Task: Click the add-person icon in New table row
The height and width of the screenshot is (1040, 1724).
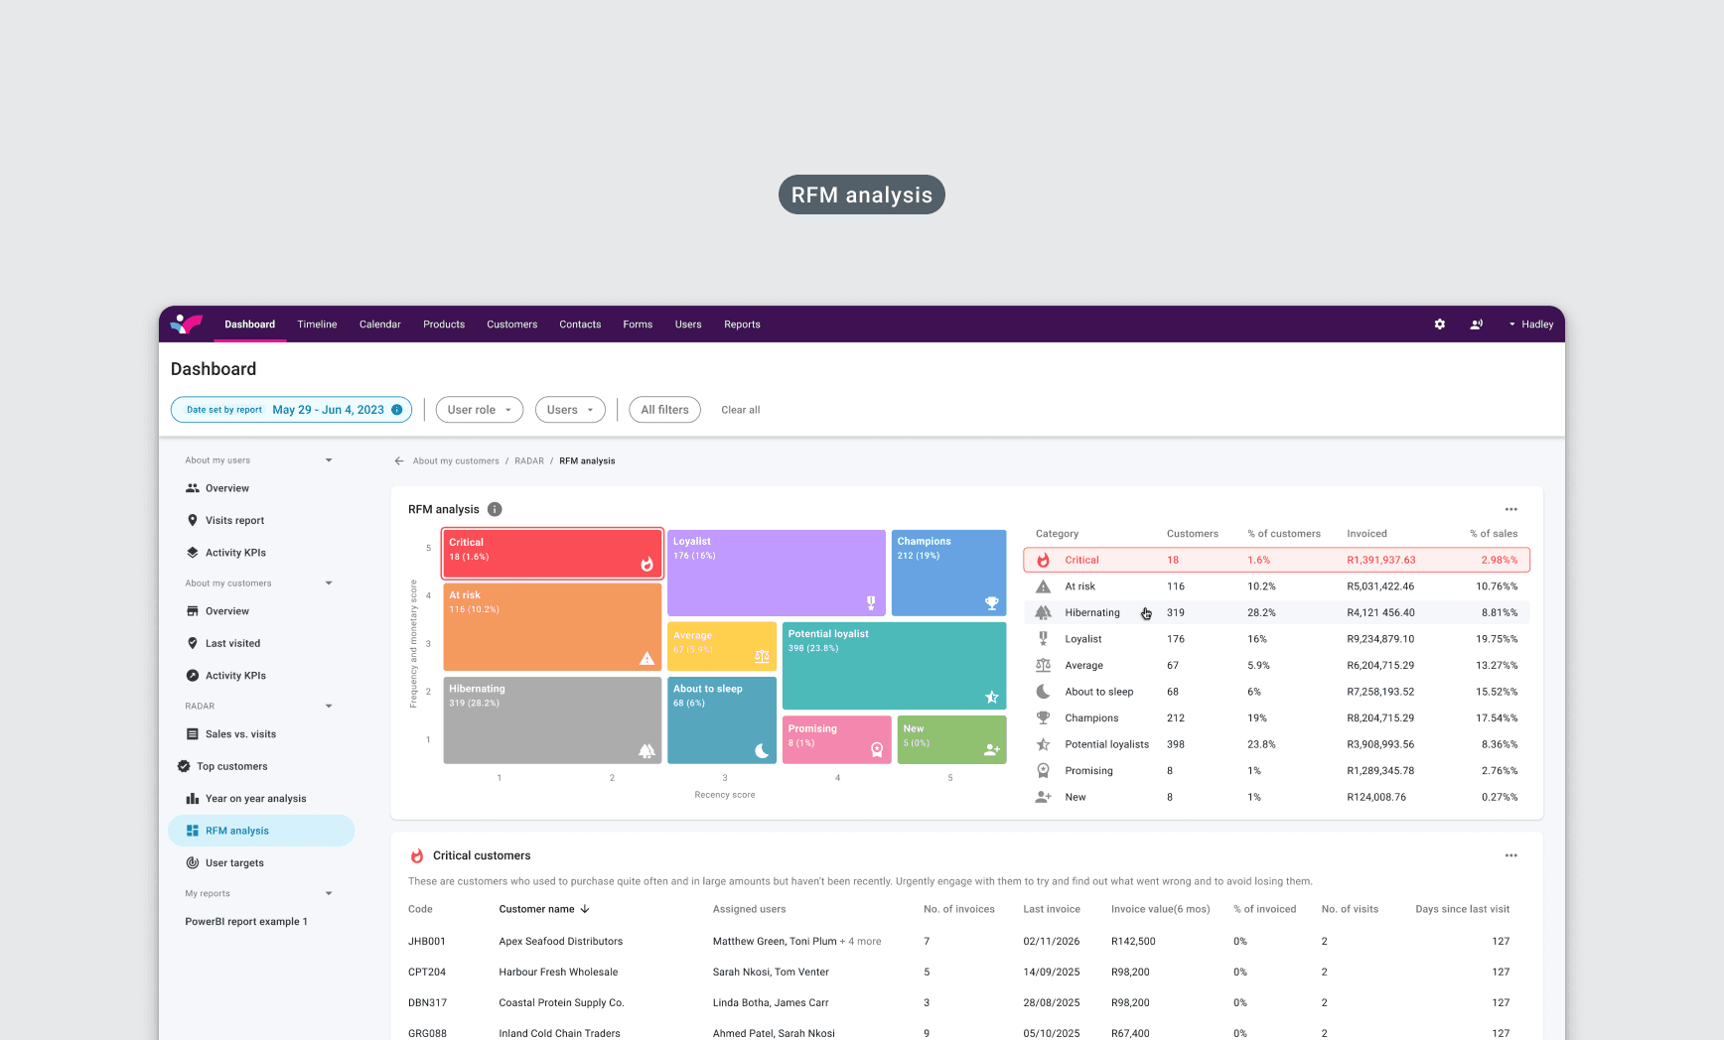Action: point(1043,797)
